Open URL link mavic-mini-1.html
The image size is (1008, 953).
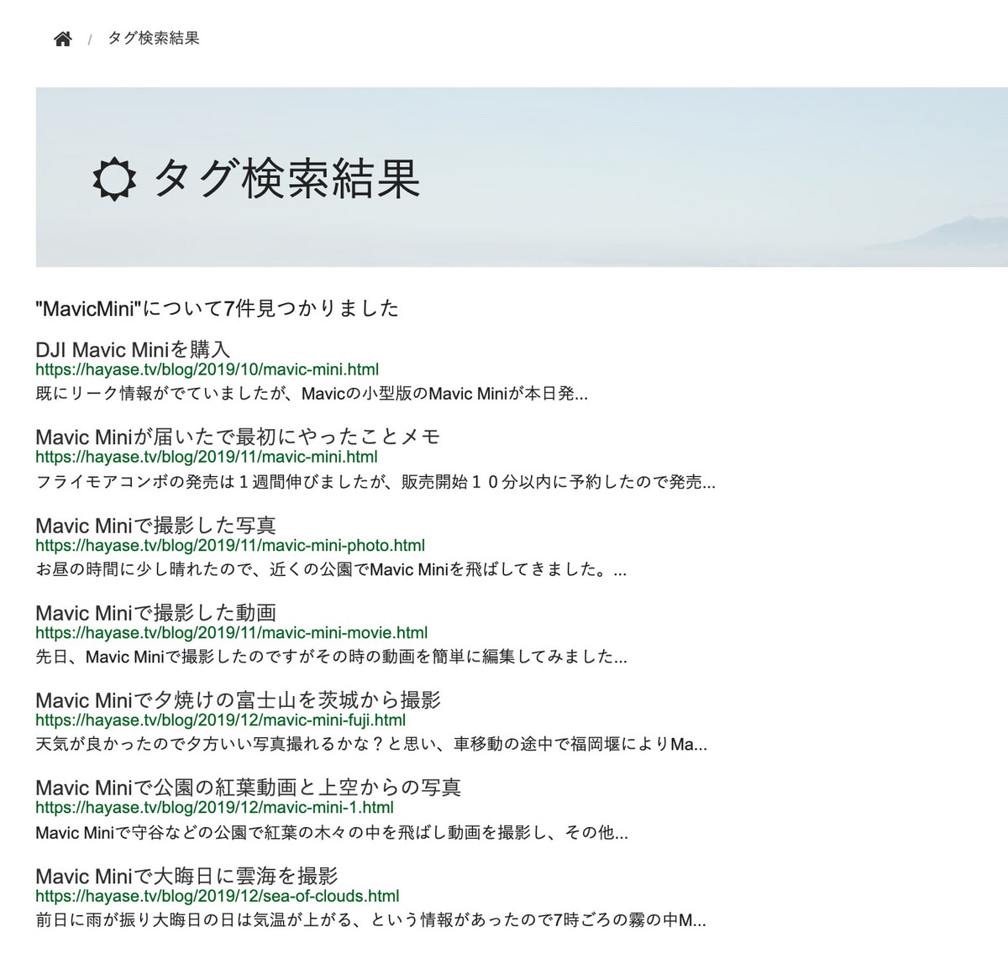point(215,808)
